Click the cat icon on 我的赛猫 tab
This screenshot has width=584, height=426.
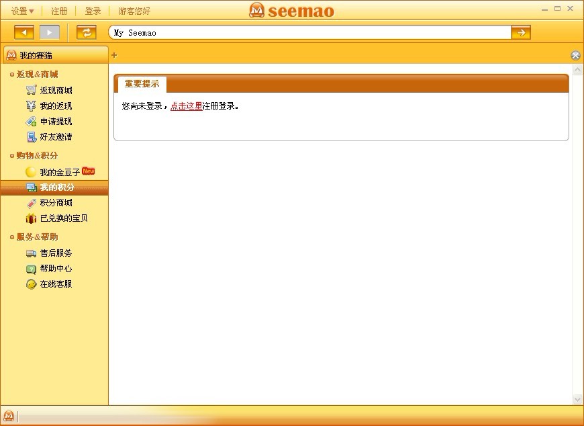(11, 55)
